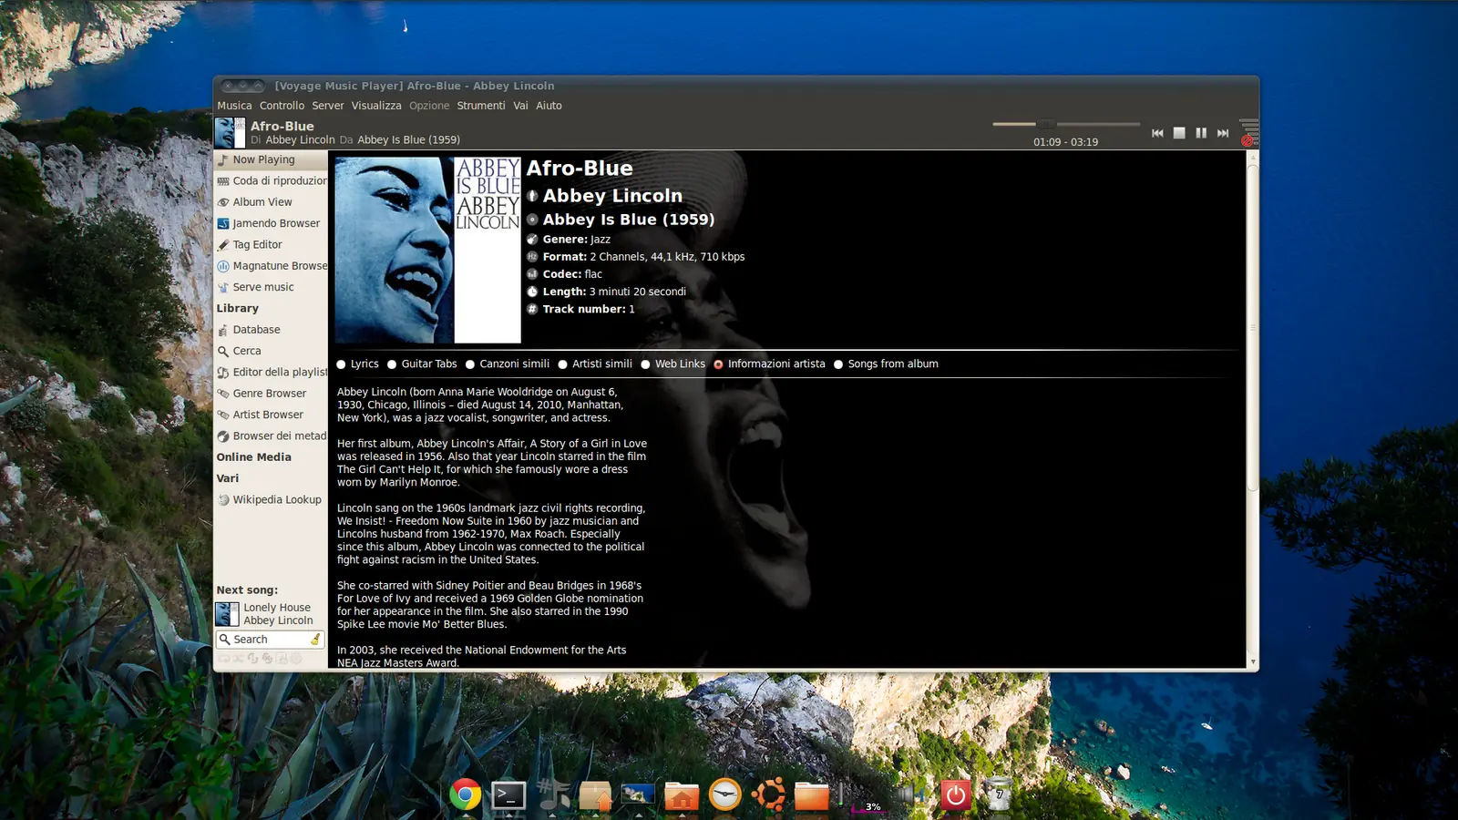Viewport: 1458px width, 820px height.
Task: Clear search with the broom icon
Action: click(315, 640)
